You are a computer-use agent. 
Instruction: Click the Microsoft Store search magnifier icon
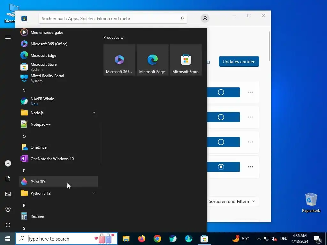182,19
